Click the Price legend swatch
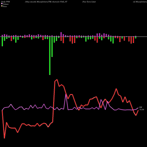 pos(2,6)
